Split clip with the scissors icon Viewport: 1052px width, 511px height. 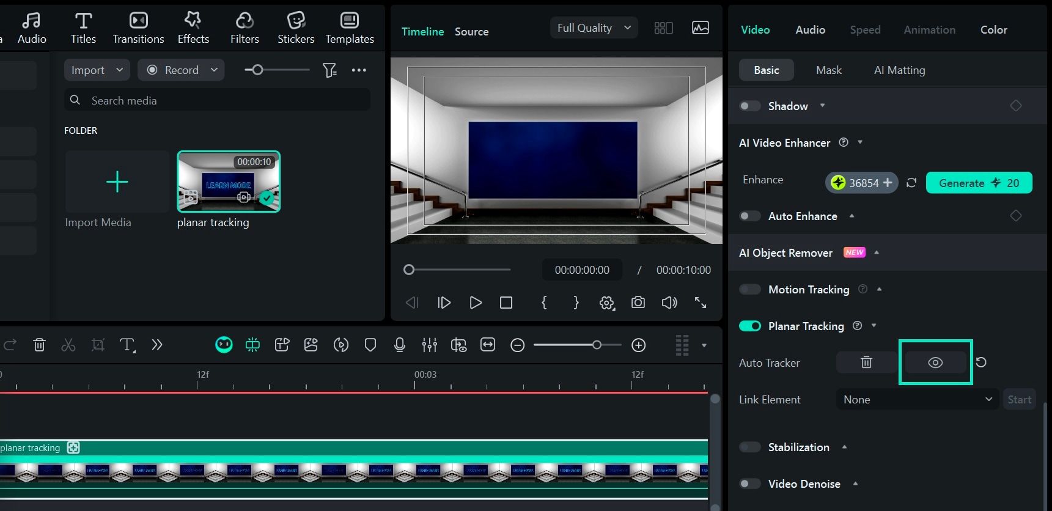(68, 345)
